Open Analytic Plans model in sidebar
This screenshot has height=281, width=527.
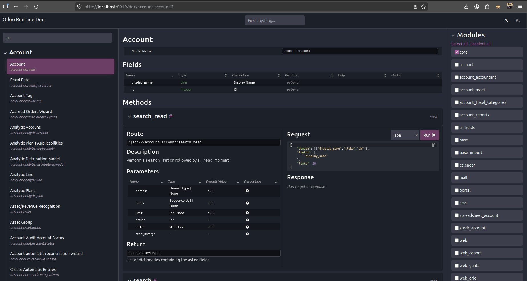[60, 193]
